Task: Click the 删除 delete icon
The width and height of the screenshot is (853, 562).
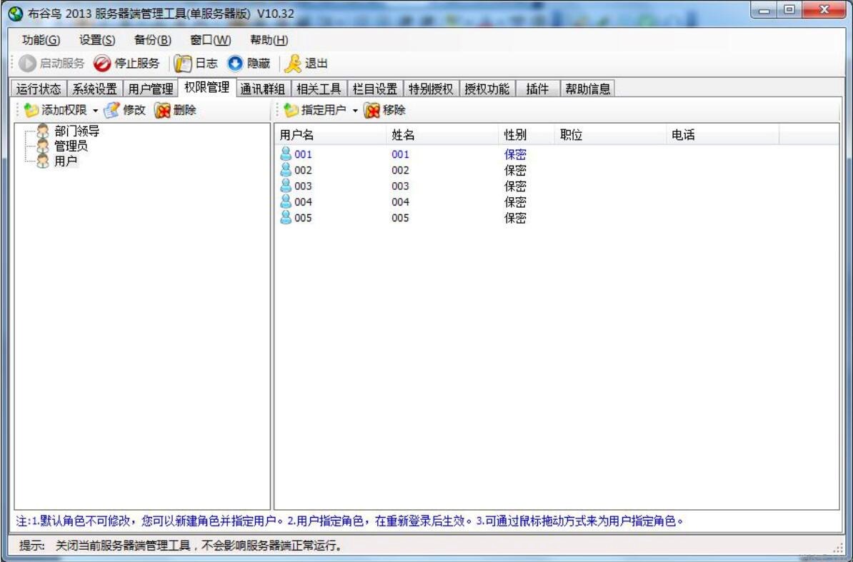Action: pyautogui.click(x=162, y=111)
